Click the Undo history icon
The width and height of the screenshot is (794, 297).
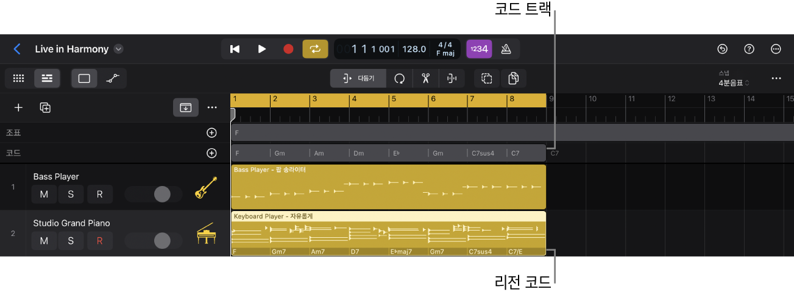(x=723, y=49)
